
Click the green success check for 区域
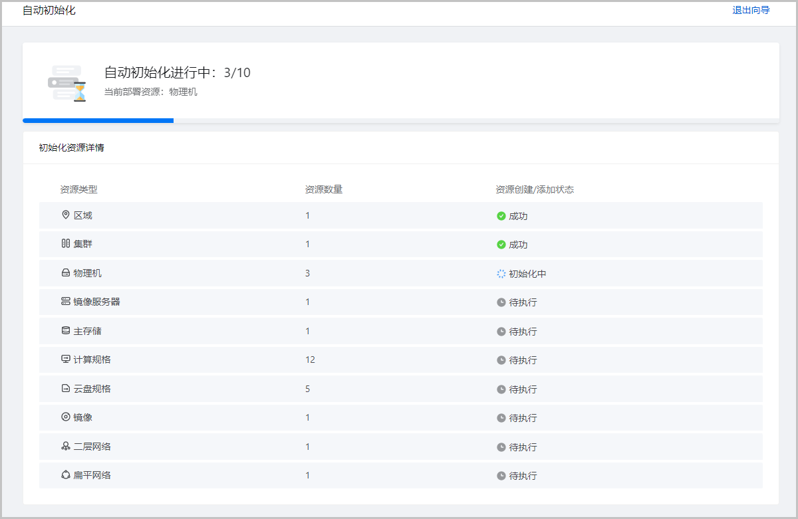pyautogui.click(x=501, y=216)
